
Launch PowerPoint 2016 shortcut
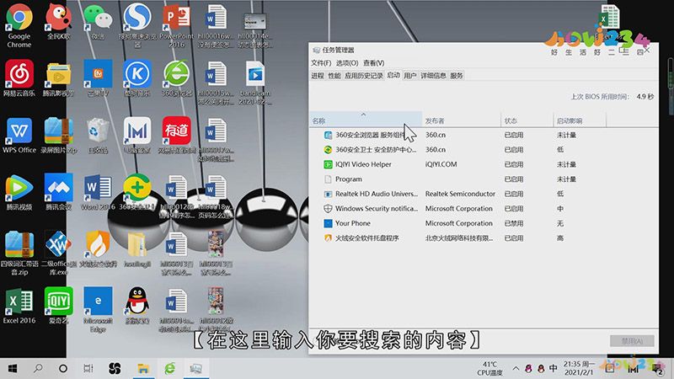177,25
